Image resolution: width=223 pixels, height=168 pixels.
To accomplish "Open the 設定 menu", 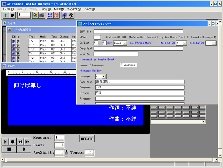I will pos(46,9).
